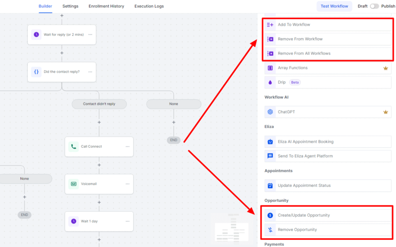The image size is (396, 247).
Task: Add a step above END under middle None branch
Action: (x=174, y=122)
